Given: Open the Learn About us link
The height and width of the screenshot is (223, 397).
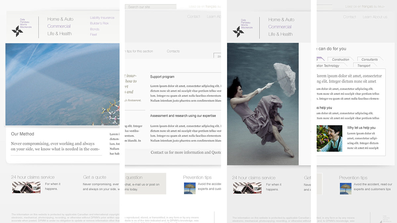Looking at the screenshot, I should (375, 17).
